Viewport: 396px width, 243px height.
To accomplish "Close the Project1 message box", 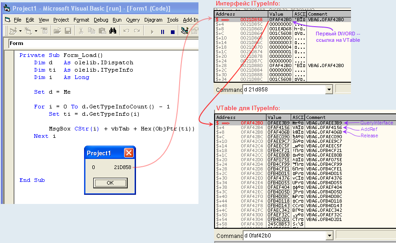I will (129, 153).
